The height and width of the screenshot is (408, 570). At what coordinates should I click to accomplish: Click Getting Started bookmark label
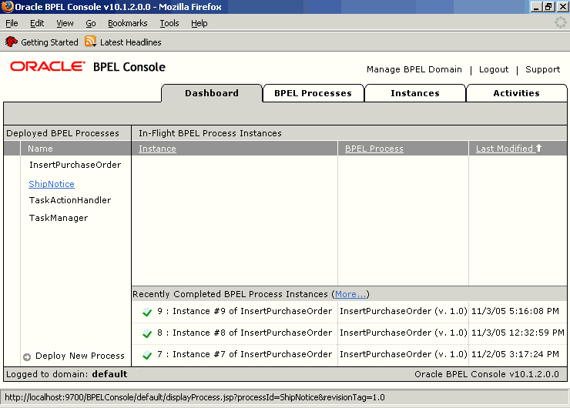pos(49,42)
